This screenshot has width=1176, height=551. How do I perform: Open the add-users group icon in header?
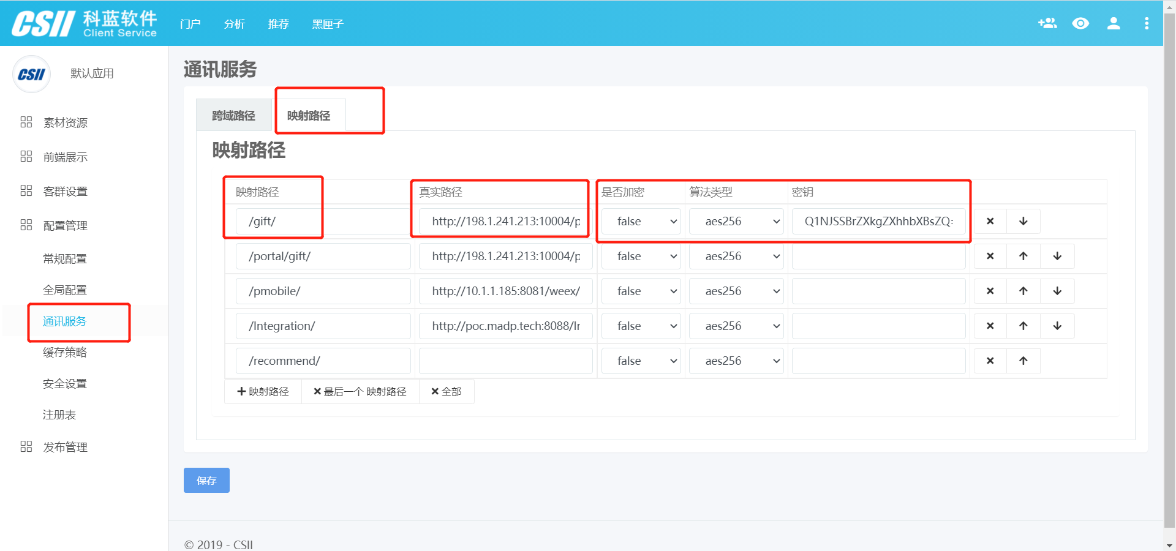coord(1047,23)
